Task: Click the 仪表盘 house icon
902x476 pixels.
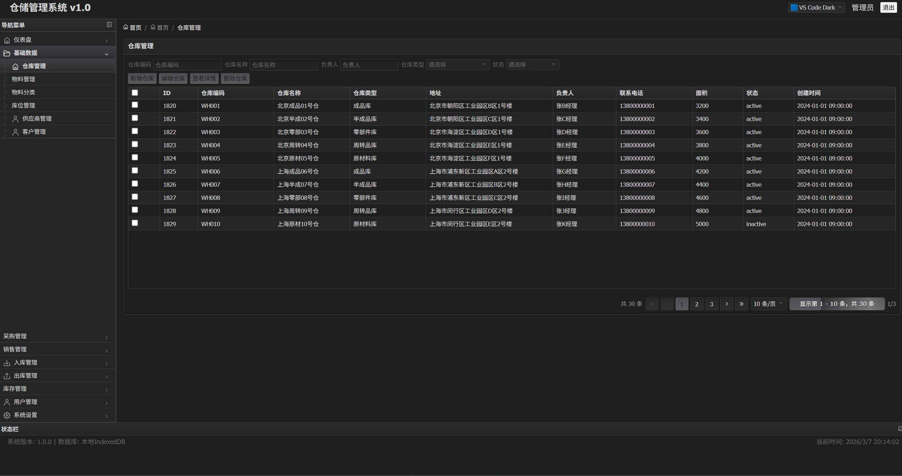Action: coord(7,40)
